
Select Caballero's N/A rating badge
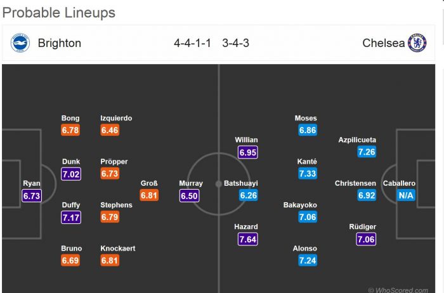click(406, 195)
